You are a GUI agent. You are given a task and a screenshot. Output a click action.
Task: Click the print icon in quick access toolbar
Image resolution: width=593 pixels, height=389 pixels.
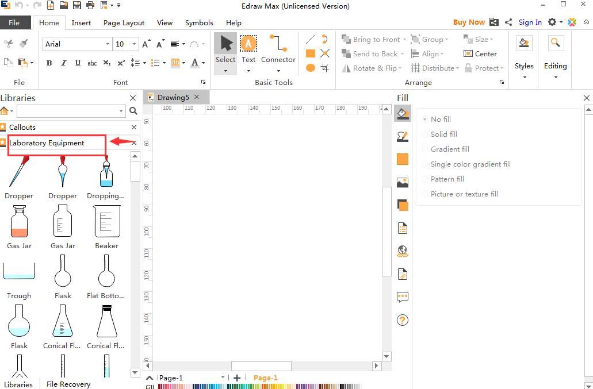90,5
